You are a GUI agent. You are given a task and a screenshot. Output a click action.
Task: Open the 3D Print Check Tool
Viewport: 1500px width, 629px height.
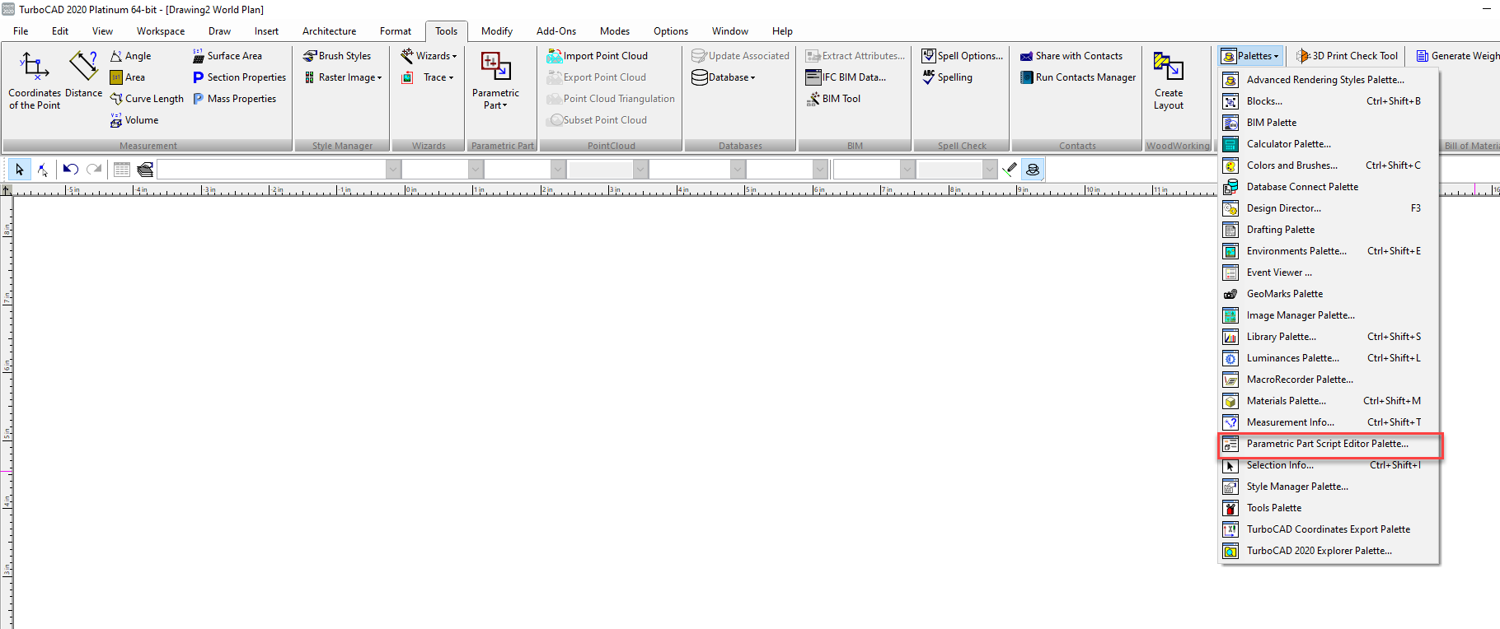[x=1347, y=56]
